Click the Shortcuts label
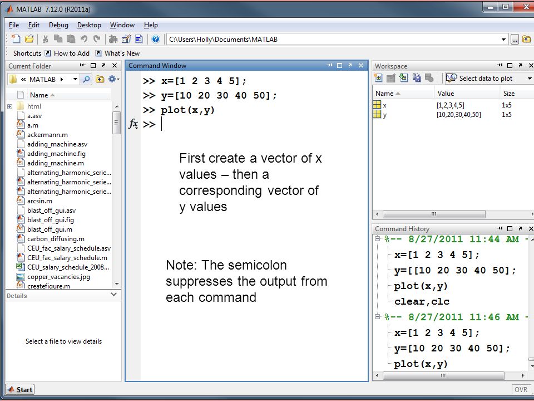This screenshot has height=401, width=534. 27,53
